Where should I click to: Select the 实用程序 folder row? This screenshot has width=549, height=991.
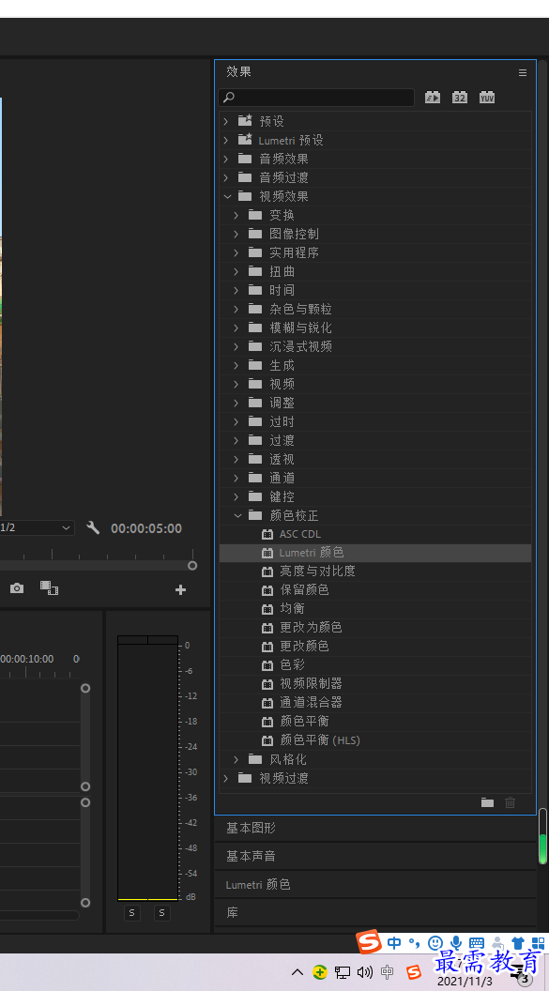pos(375,252)
